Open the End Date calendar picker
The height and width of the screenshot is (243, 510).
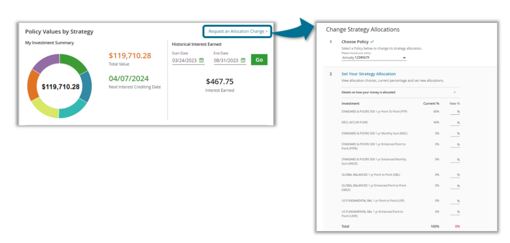point(243,61)
